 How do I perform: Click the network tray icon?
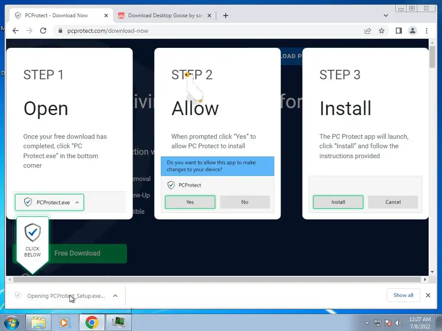(377, 323)
